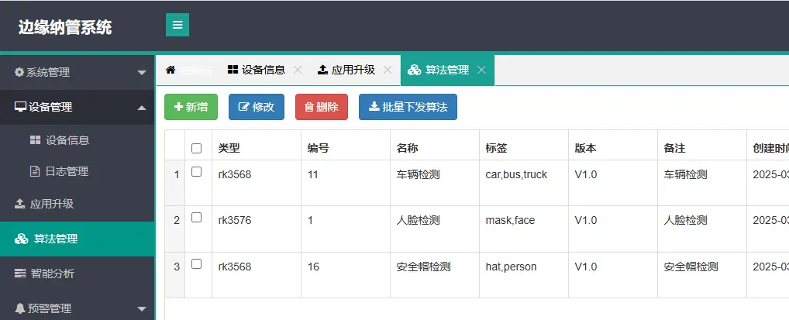The width and height of the screenshot is (789, 320).
Task: Click the green 新增 button
Action: 191,107
